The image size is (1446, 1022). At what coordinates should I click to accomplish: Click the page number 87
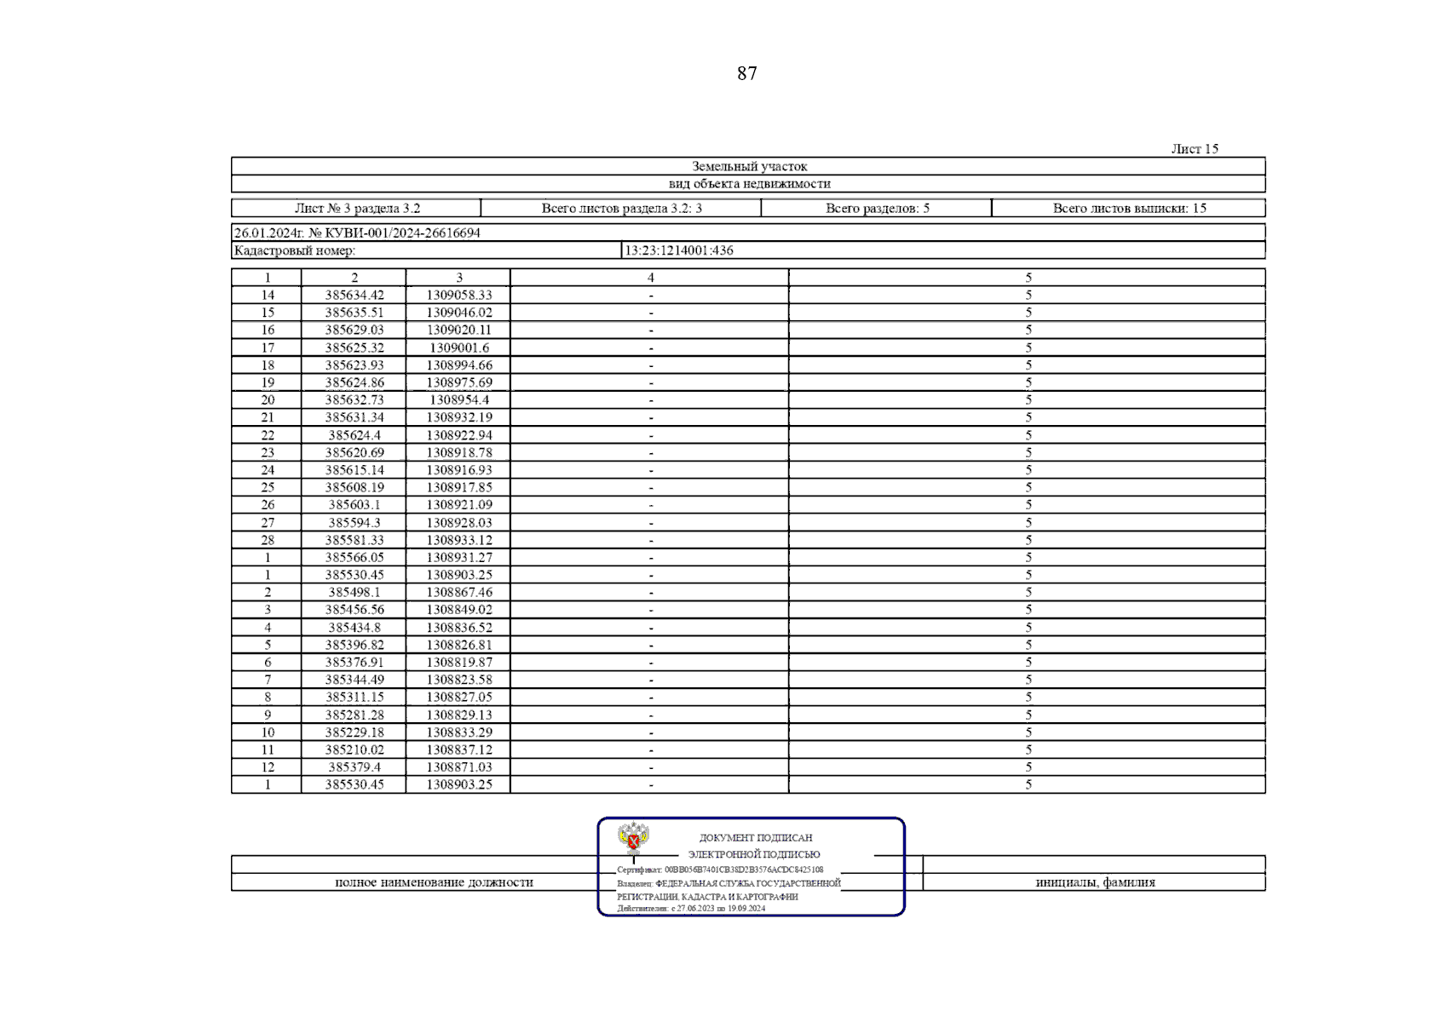[x=746, y=74]
